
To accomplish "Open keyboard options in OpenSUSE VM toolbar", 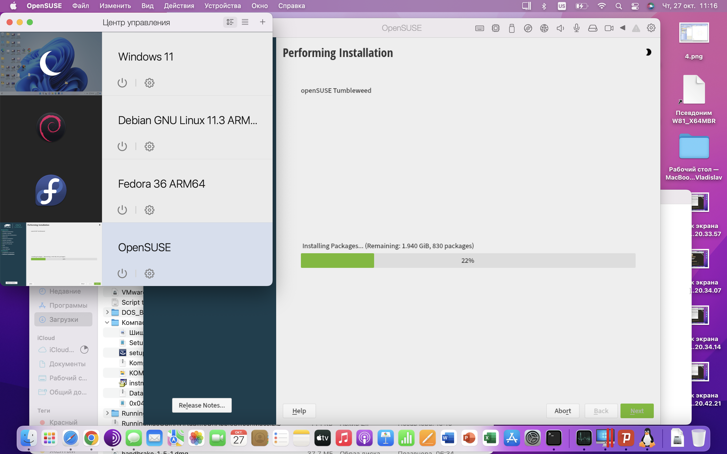I will pos(479,28).
